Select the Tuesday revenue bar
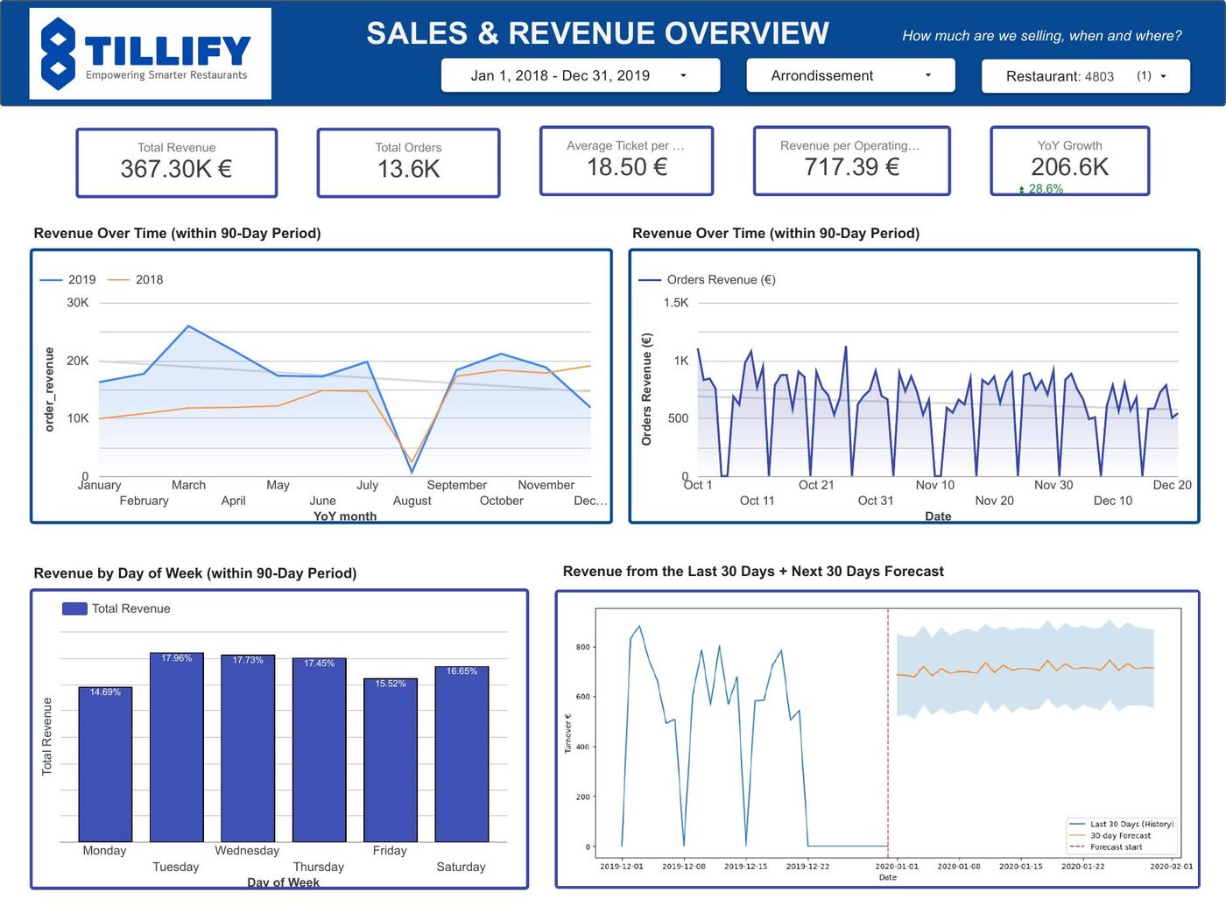The width and height of the screenshot is (1226, 920). click(x=177, y=748)
